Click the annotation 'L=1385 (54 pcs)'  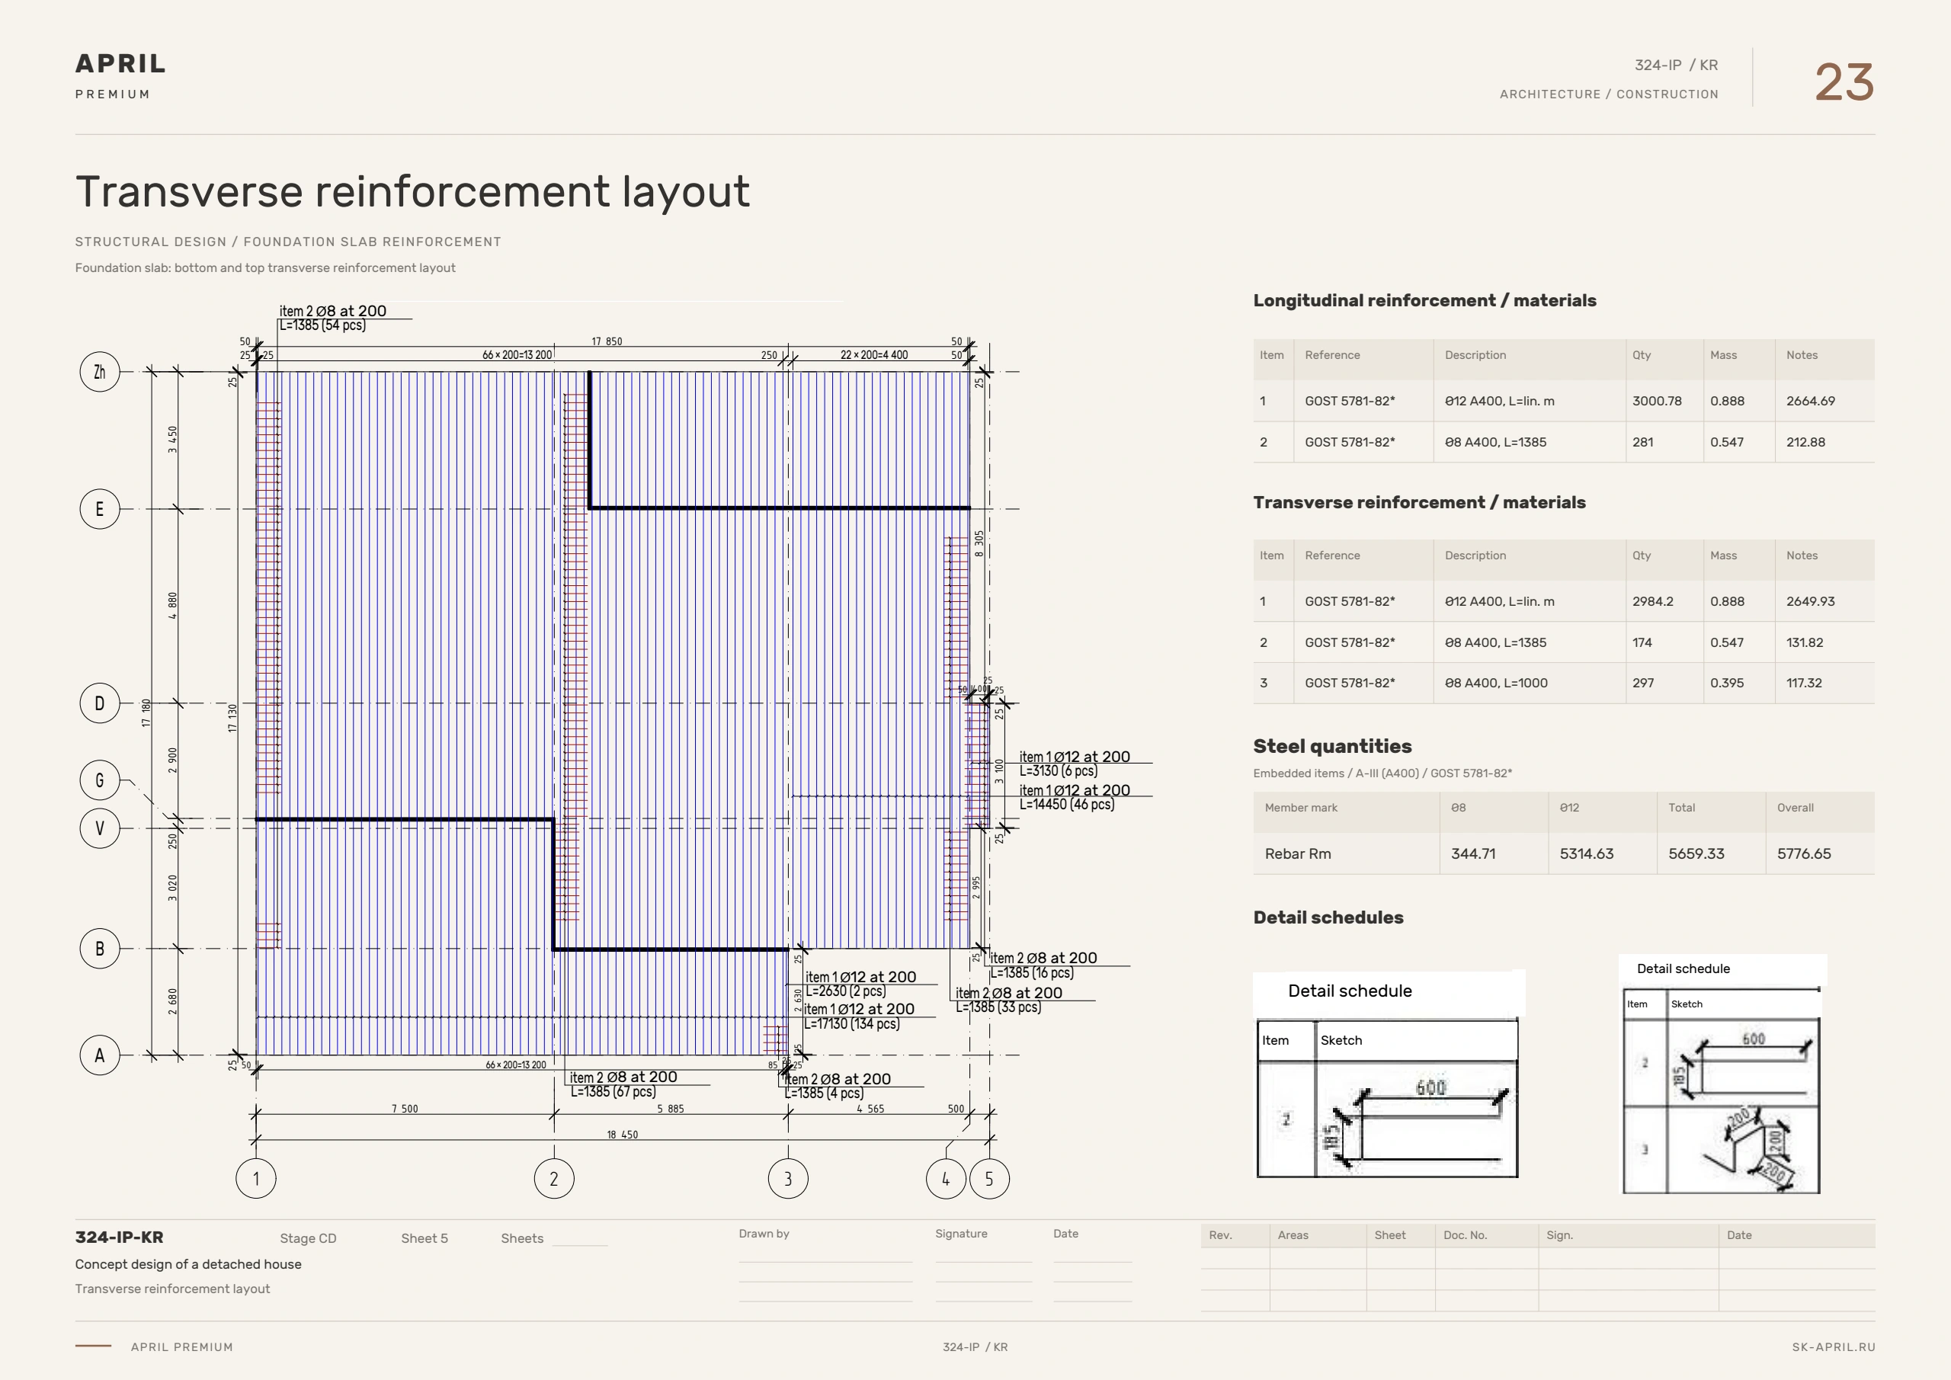[323, 325]
